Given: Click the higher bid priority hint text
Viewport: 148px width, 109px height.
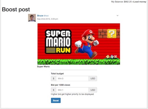Looking at the screenshot, I should click(x=72, y=94).
